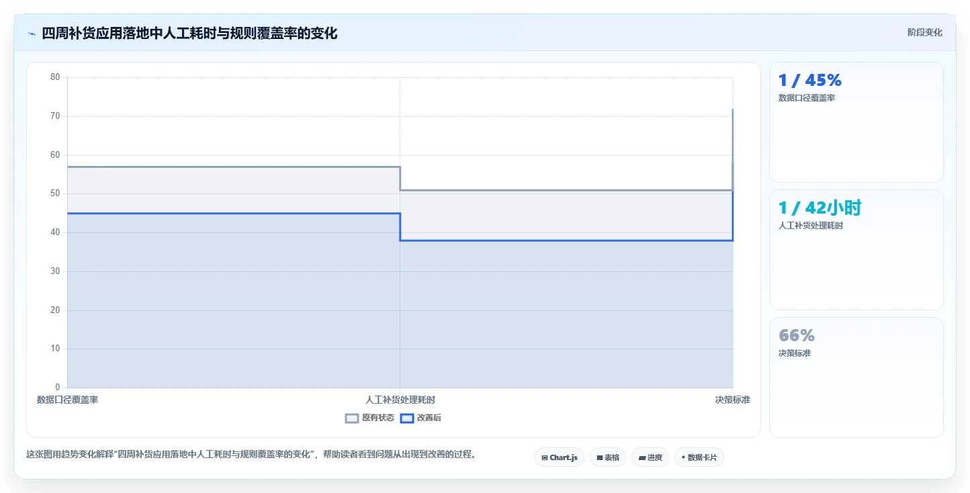The height and width of the screenshot is (493, 970).
Task: Click the blue 改善后 legend swatch
Action: (x=407, y=418)
